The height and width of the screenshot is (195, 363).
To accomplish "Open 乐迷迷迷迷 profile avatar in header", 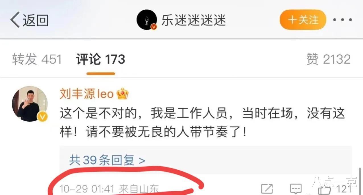I will [147, 20].
